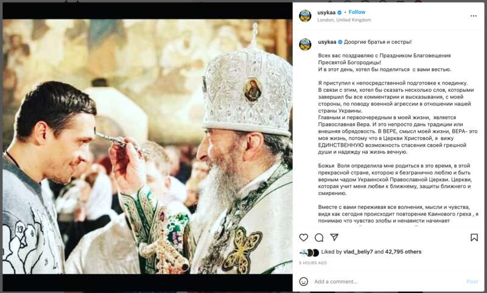
Task: Click the liker avatars next to Liked by
Action: (x=309, y=253)
